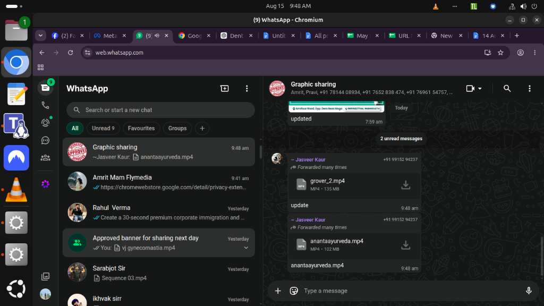Open the WhatsApp menu three dots
This screenshot has height=306, width=544.
(246, 89)
